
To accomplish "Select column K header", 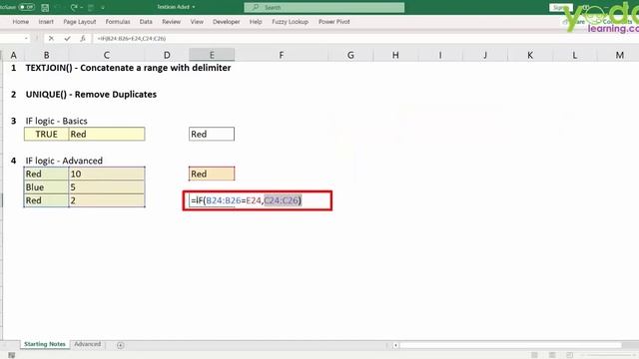I will (530, 55).
